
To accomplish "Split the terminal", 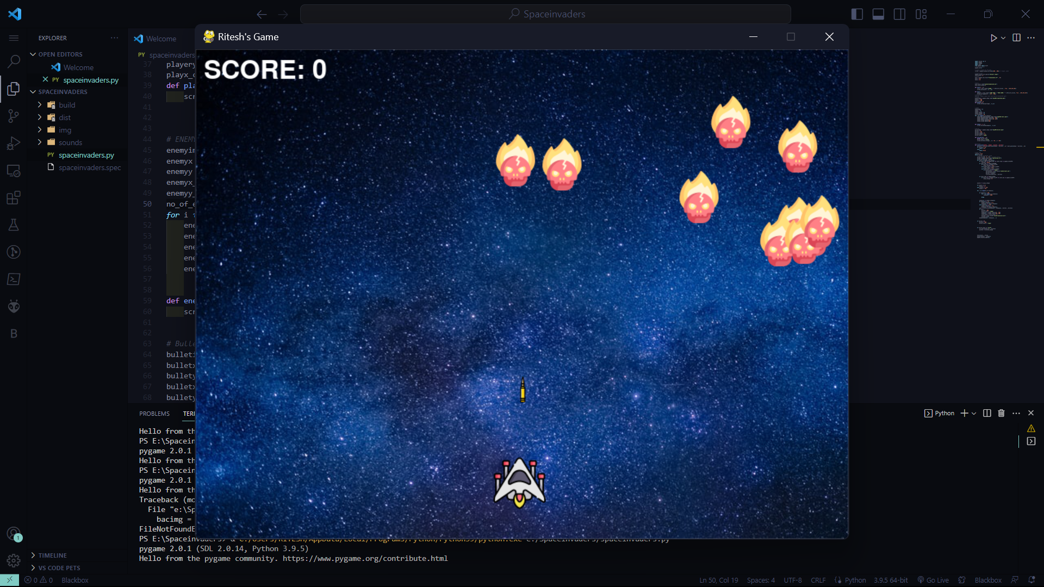I will point(986,413).
